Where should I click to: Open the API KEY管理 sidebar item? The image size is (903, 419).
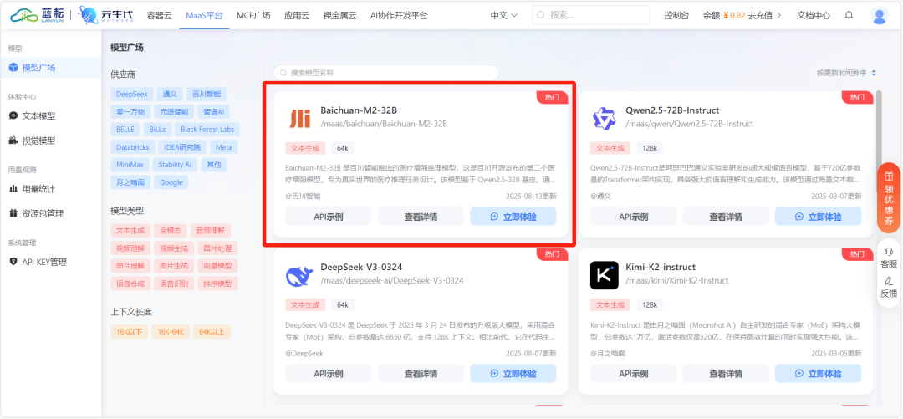pos(51,262)
